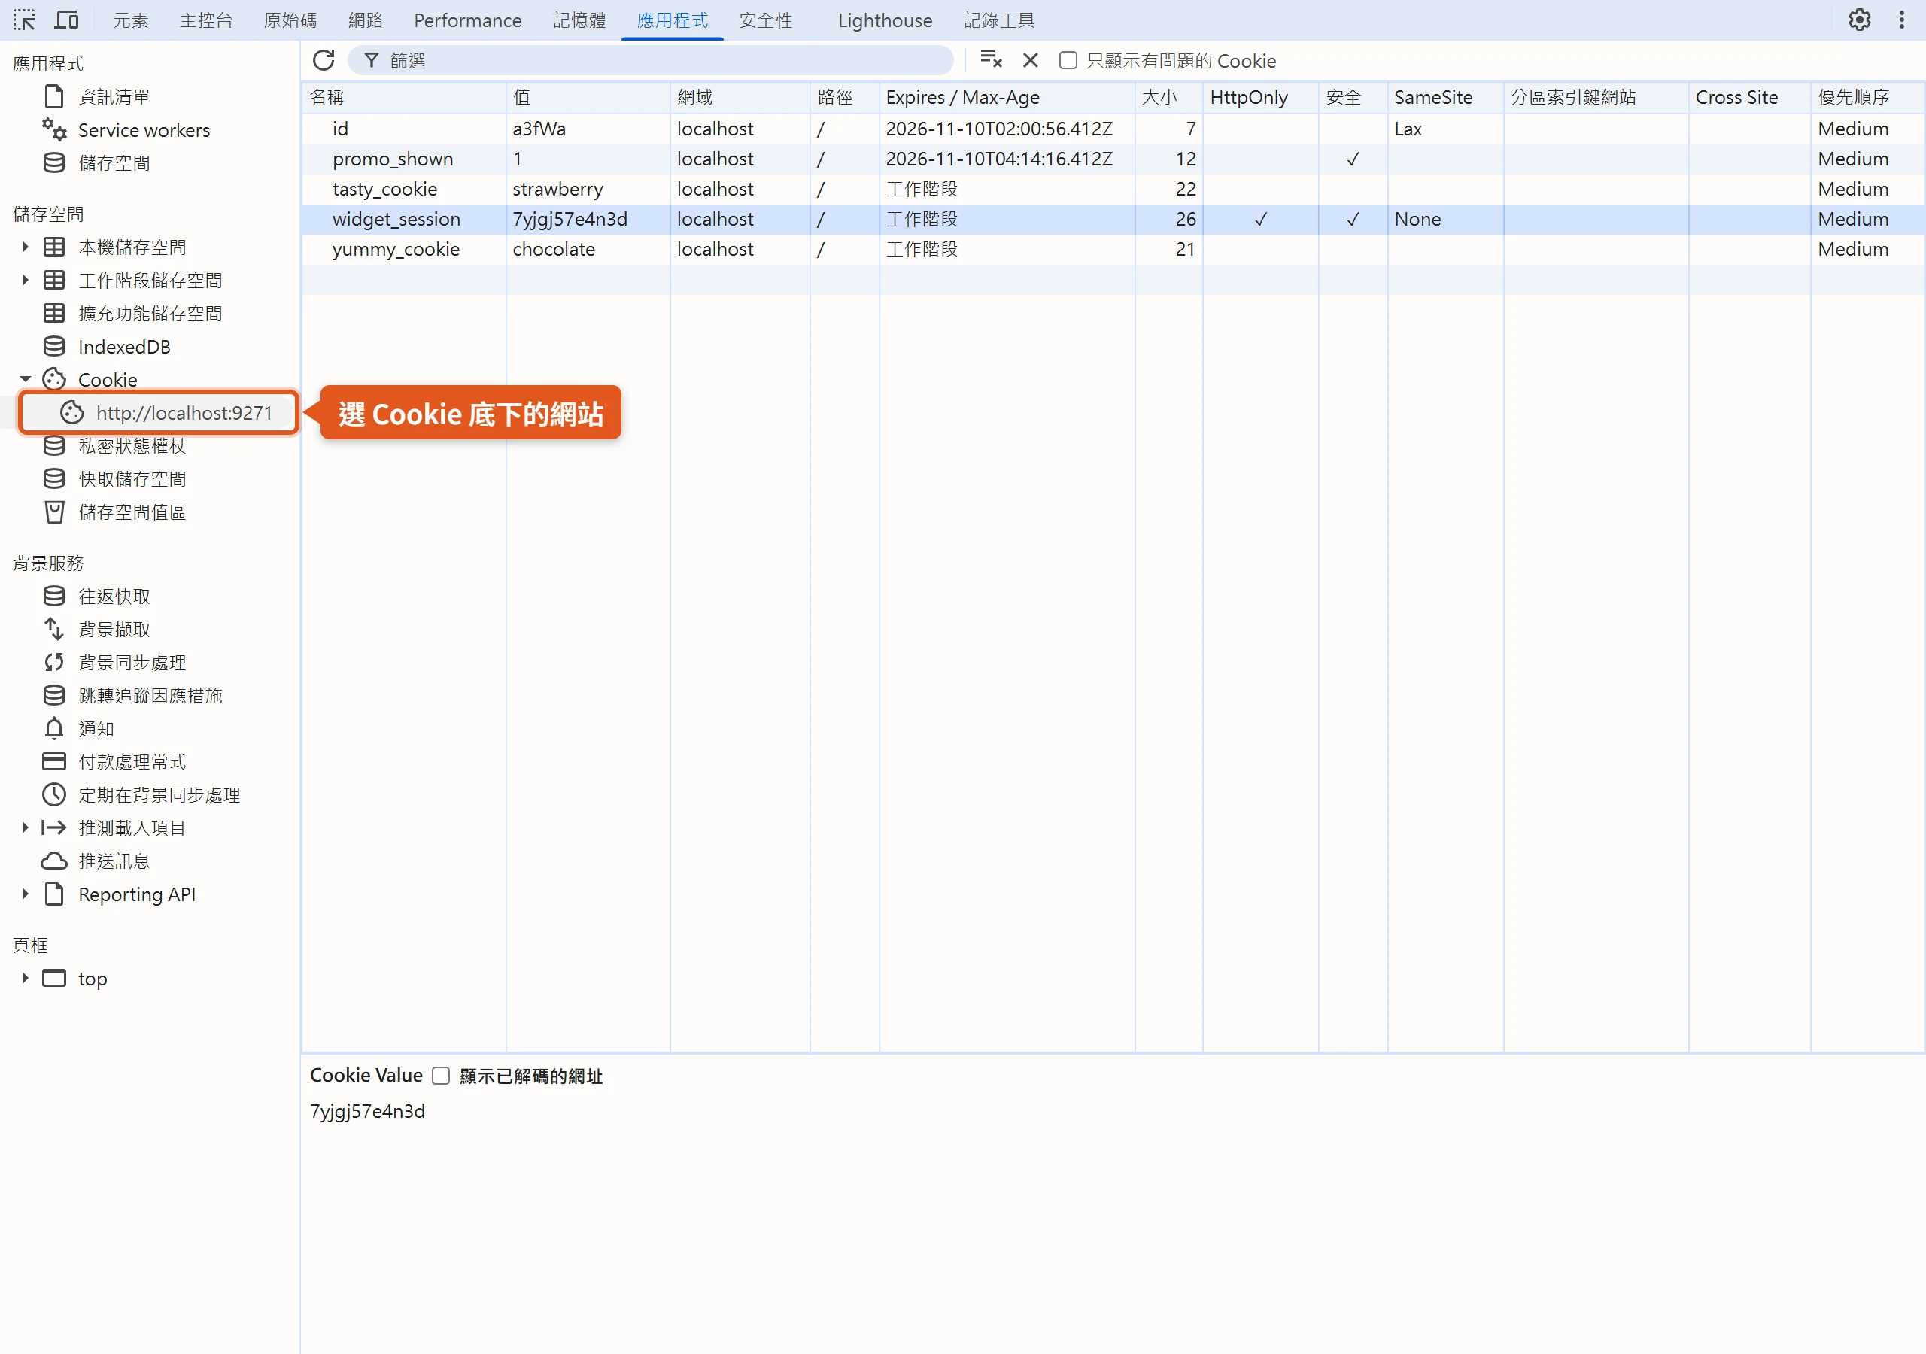Open the 網路 tab

click(x=365, y=20)
